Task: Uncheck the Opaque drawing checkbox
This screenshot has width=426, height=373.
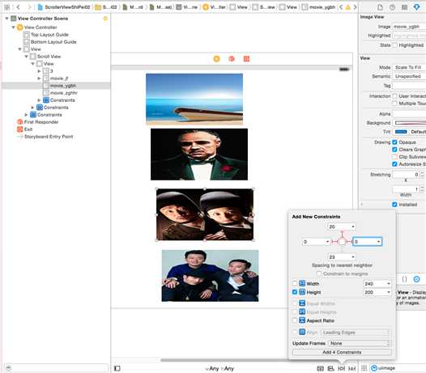Action: (394, 142)
